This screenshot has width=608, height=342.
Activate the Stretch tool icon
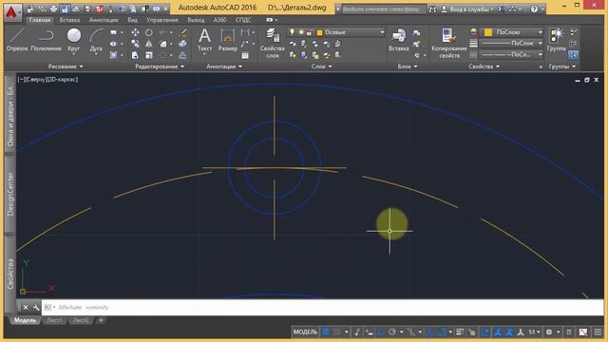point(135,55)
